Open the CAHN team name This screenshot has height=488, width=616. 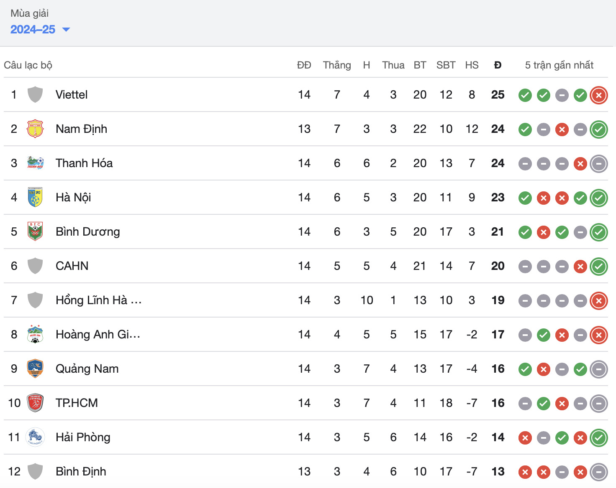coord(72,266)
